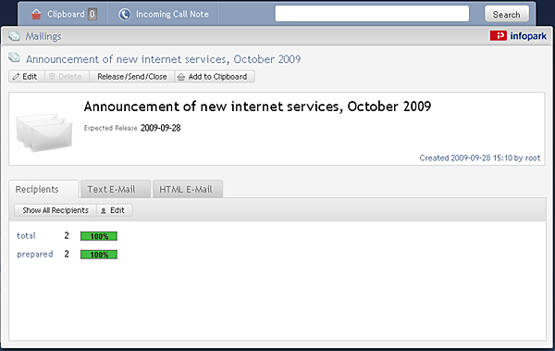Open the Clipboard basket icon
This screenshot has width=555, height=351.
(x=36, y=14)
